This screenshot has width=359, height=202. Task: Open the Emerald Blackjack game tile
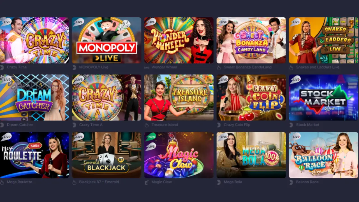pos(106,155)
